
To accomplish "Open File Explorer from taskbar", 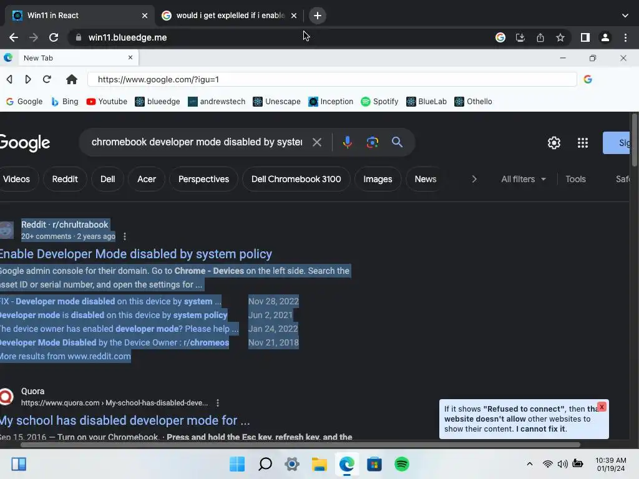I will point(319,464).
